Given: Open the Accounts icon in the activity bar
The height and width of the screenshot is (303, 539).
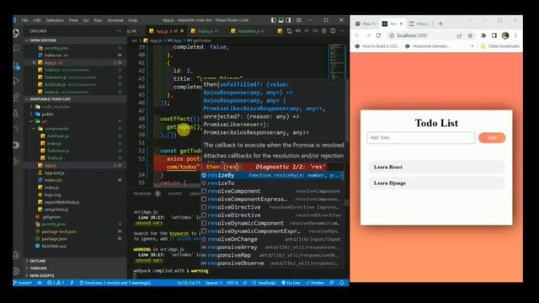Looking at the screenshot, I should point(16,255).
